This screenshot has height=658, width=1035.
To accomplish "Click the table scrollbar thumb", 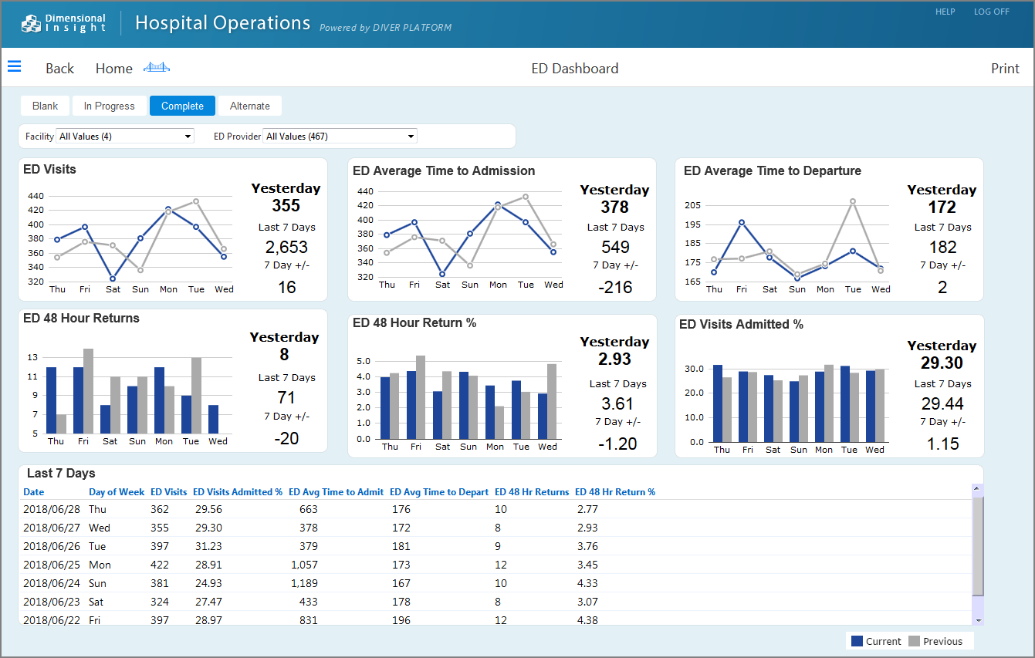I will (x=977, y=548).
